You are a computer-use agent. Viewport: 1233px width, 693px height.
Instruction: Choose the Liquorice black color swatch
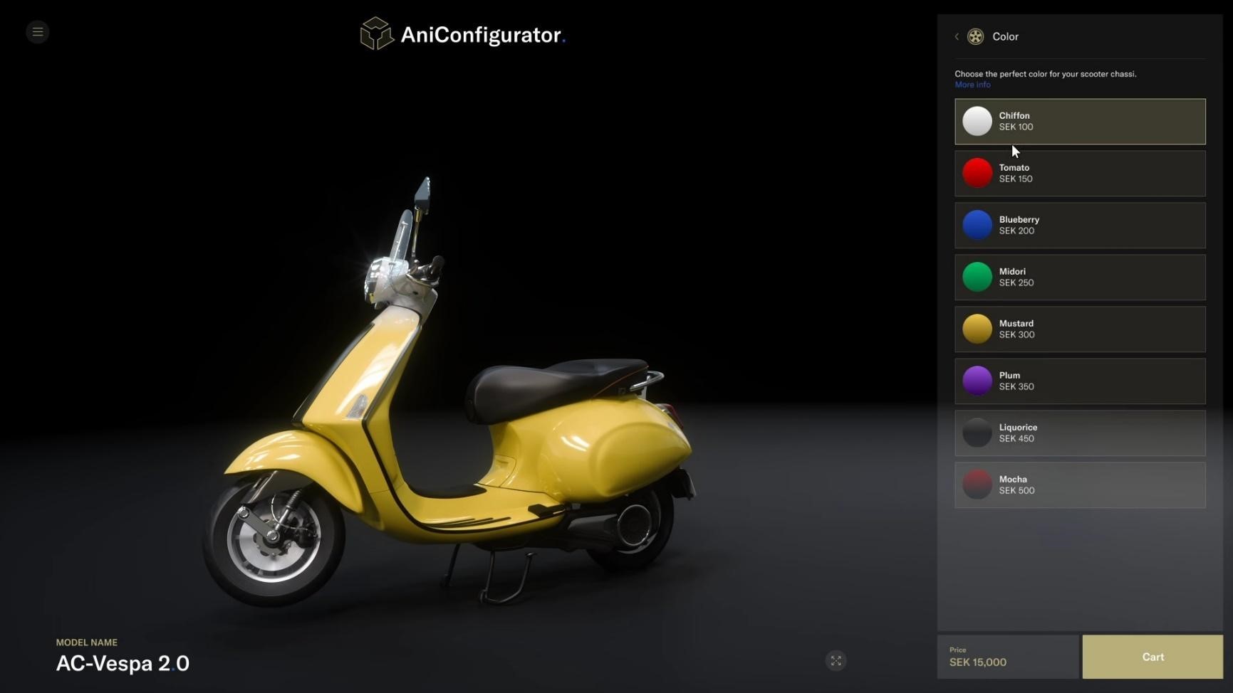pos(977,433)
